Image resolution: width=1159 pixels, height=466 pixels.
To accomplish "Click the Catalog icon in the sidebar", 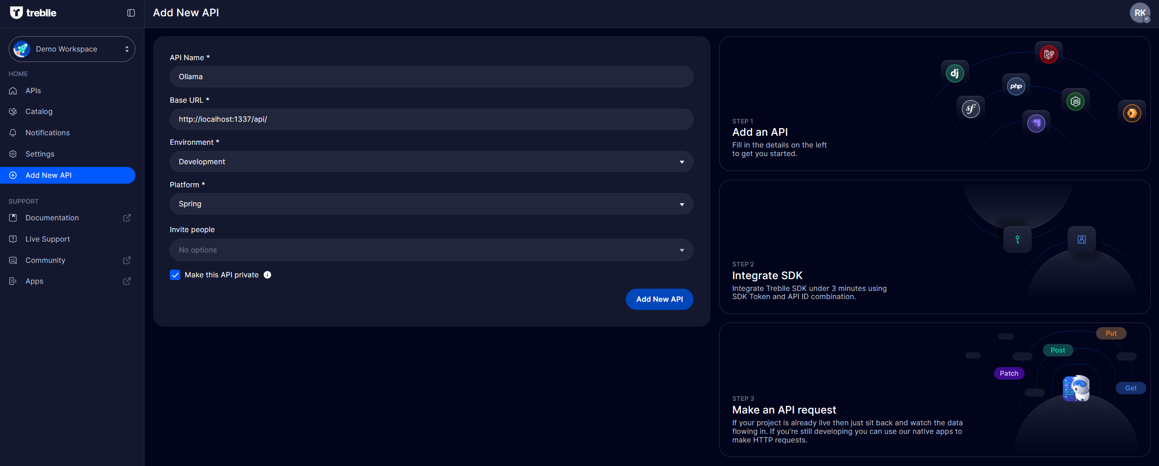I will [13, 112].
